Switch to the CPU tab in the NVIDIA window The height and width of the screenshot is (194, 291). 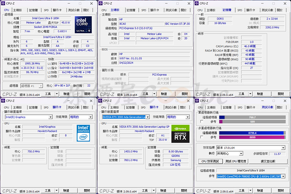104,107
